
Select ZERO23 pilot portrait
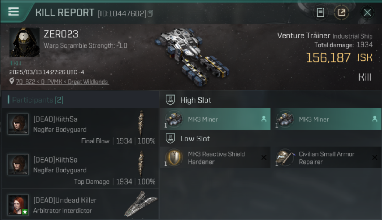click(x=24, y=42)
